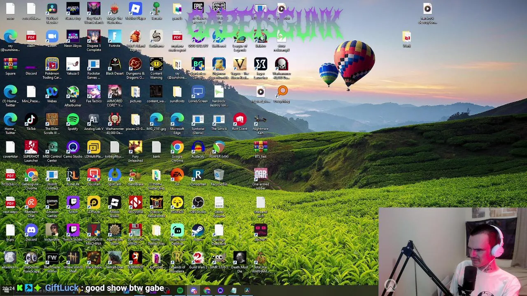This screenshot has width=527, height=296.
Task: Open the Fortnite desktop icon
Action: tap(114, 39)
